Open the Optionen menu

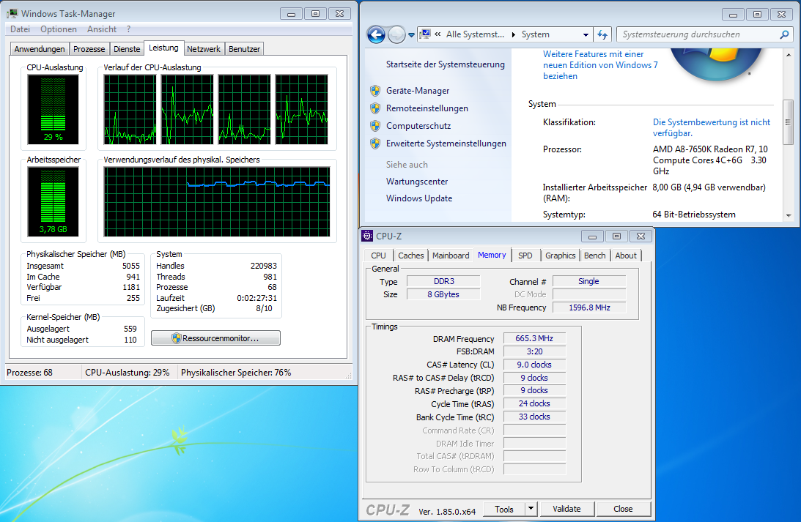(x=59, y=29)
